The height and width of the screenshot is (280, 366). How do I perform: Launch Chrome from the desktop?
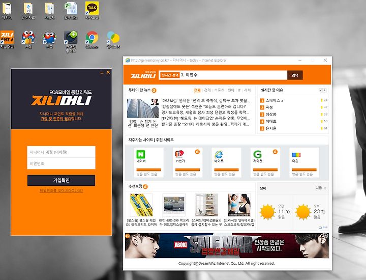point(92,40)
